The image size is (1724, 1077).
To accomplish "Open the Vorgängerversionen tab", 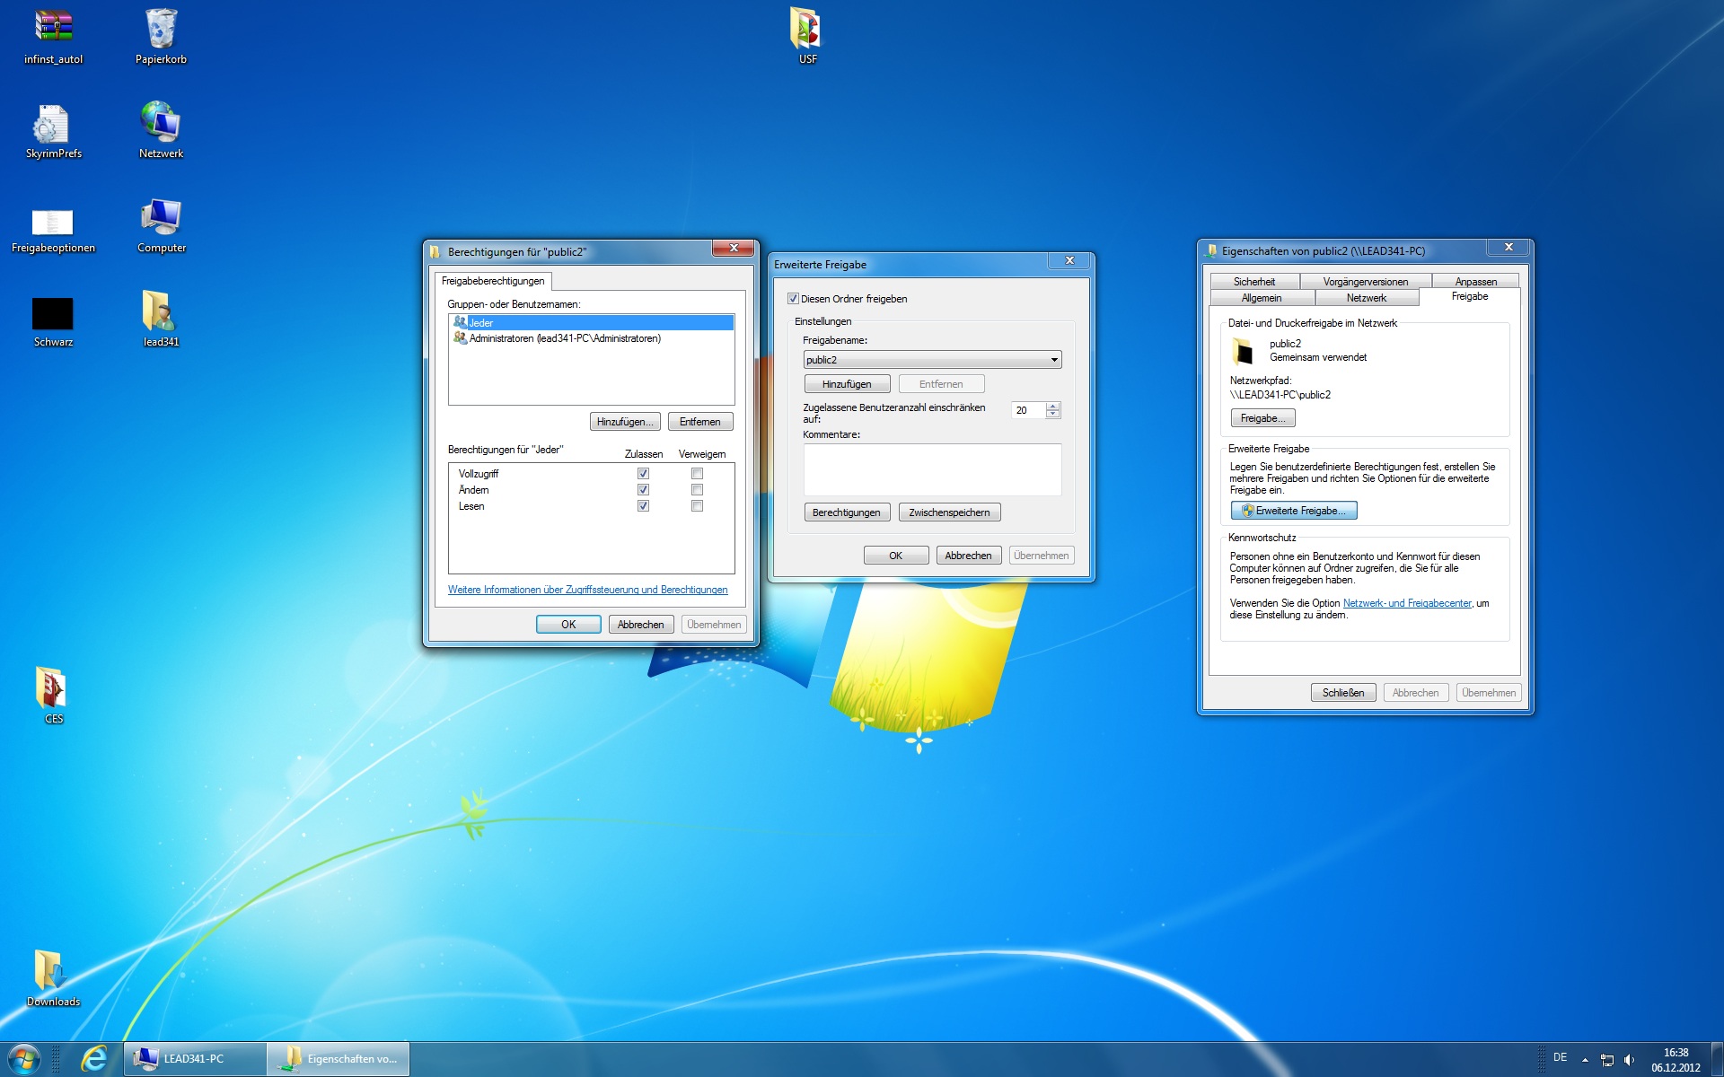I will pyautogui.click(x=1365, y=282).
